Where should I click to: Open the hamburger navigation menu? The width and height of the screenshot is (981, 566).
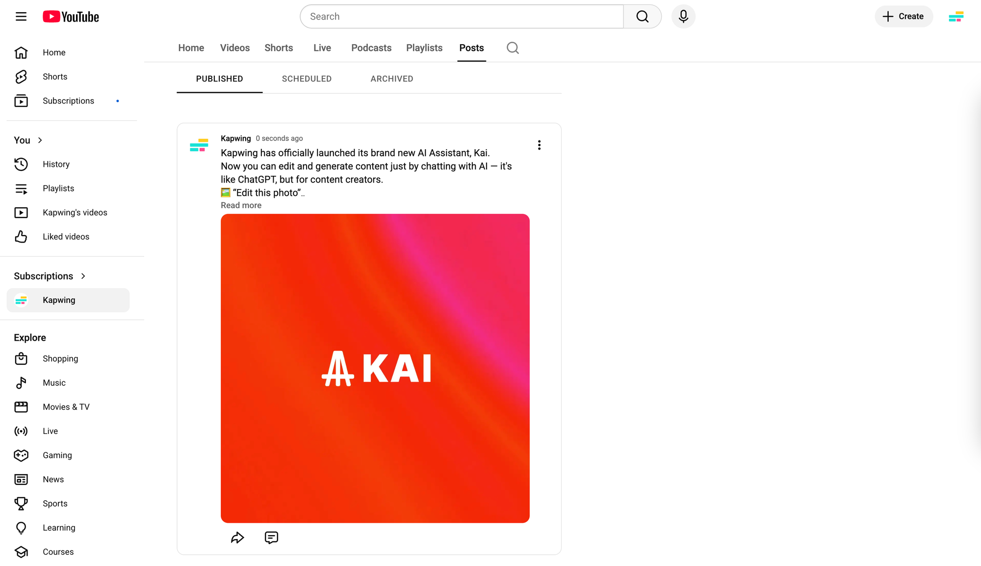[x=21, y=16]
